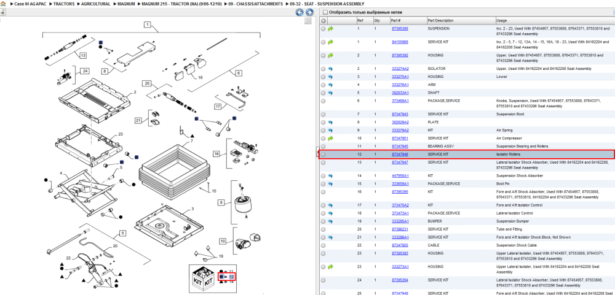
Task: Open part number 87395380 link
Action: point(400,29)
